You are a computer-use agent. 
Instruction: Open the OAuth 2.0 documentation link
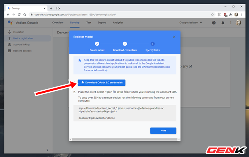coord(147,67)
